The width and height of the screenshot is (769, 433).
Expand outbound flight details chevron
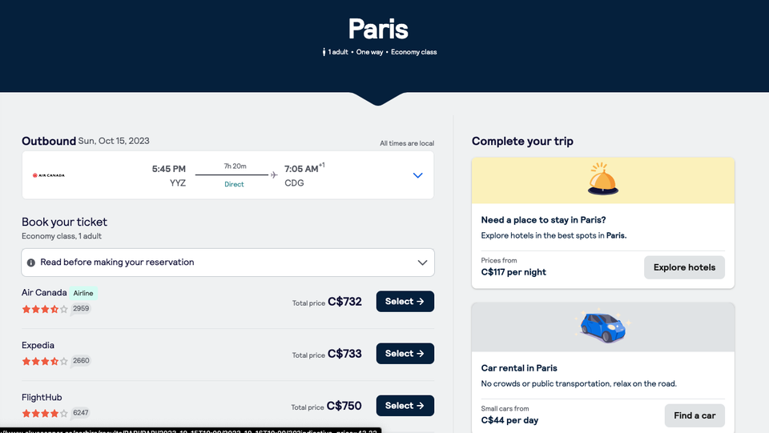pyautogui.click(x=417, y=175)
